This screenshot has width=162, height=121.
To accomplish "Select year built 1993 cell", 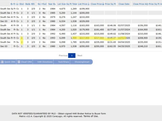I will 53,38.
